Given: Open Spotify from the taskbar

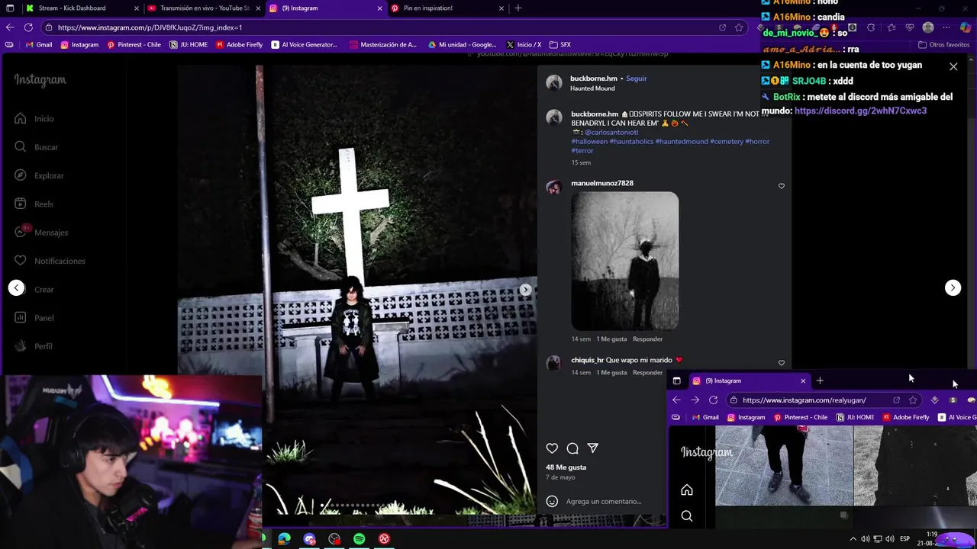Looking at the screenshot, I should tap(359, 539).
